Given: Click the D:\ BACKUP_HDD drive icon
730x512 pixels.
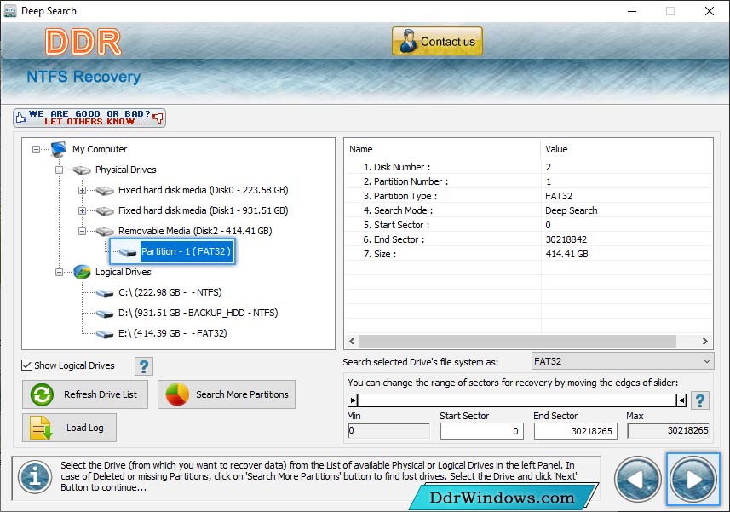Looking at the screenshot, I should 105,314.
